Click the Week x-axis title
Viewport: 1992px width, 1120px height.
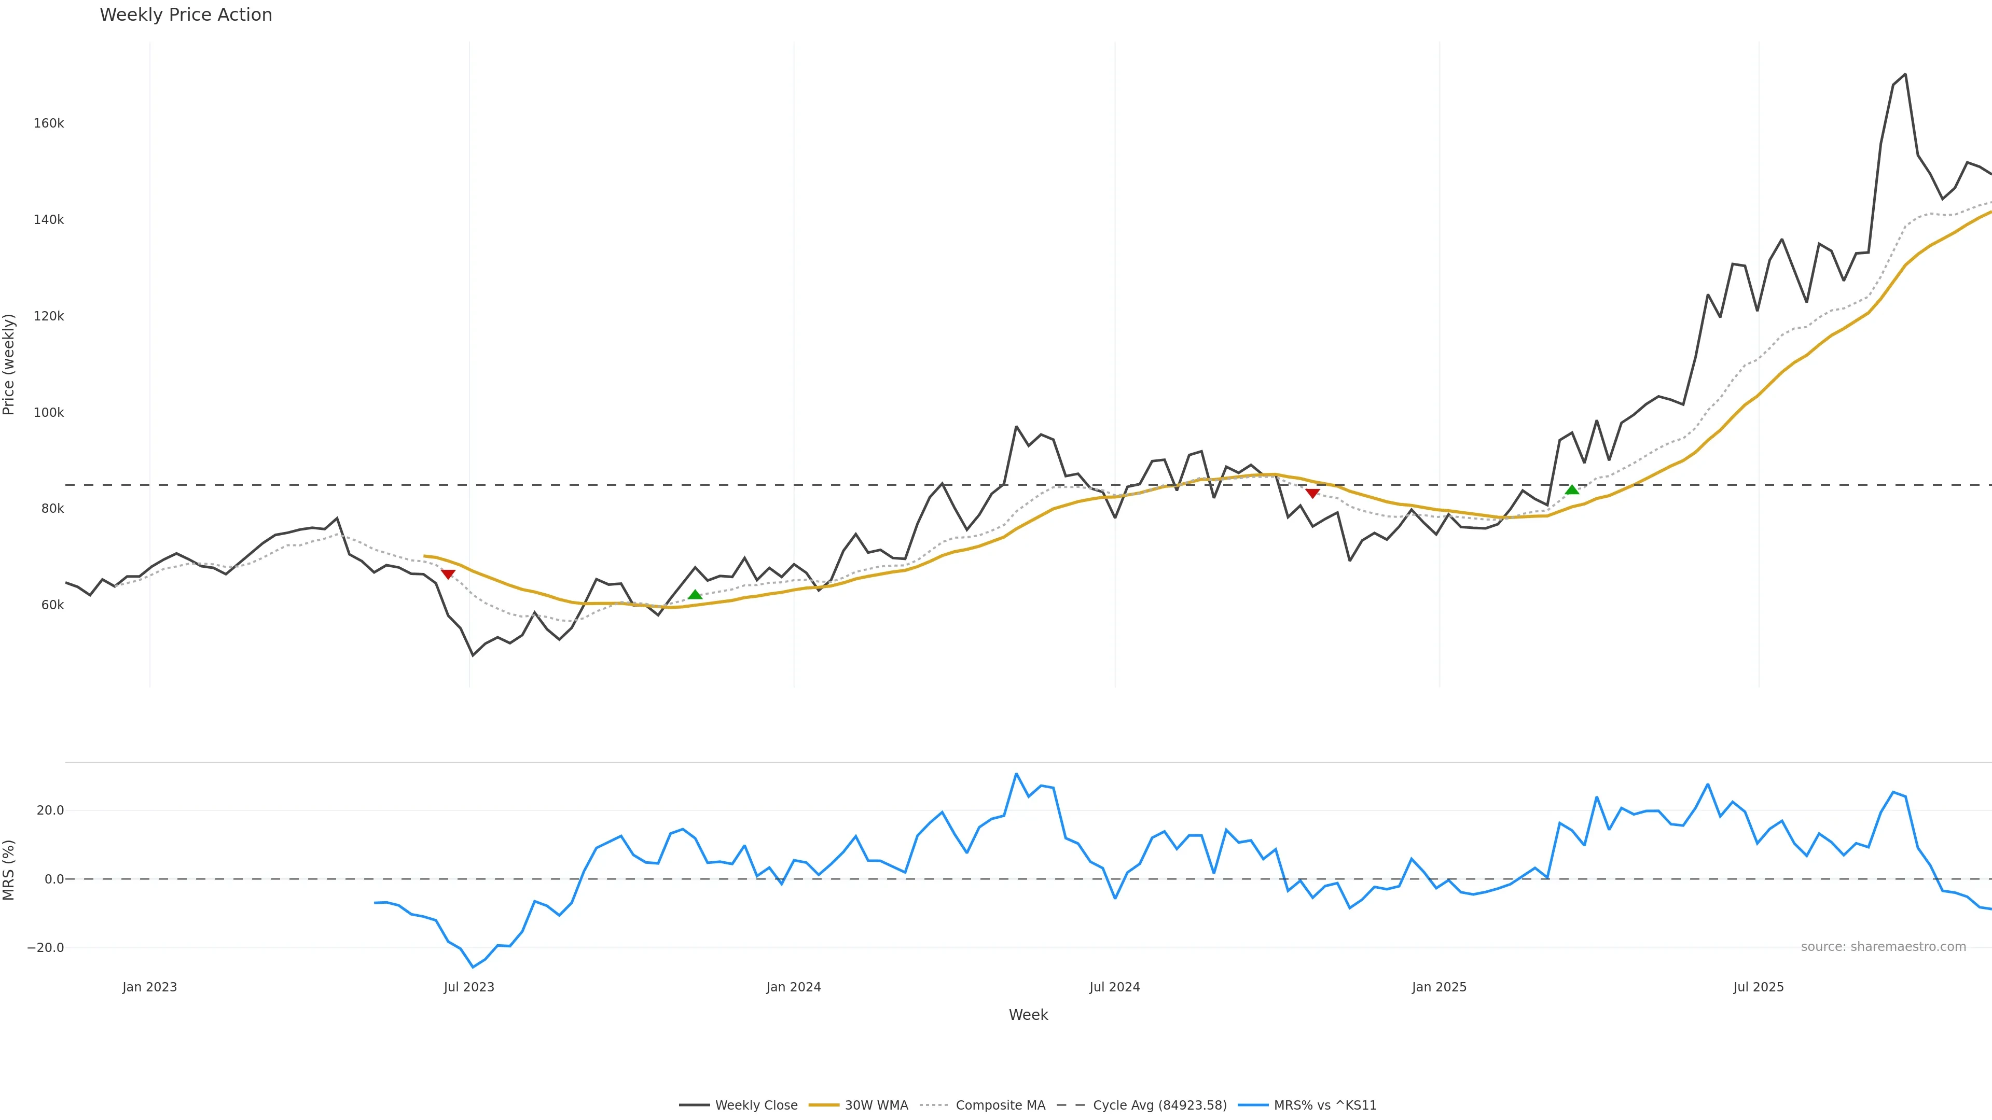pyautogui.click(x=1028, y=1015)
